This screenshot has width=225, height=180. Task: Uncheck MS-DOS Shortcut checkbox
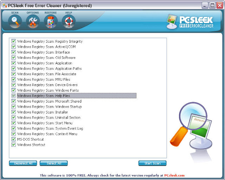(x=14, y=139)
